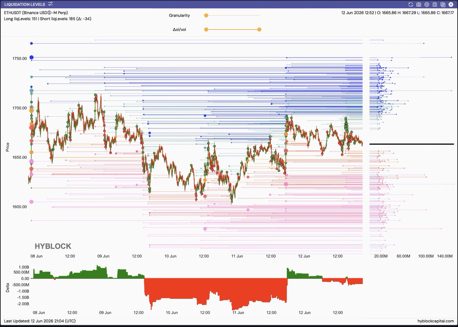Refresh the liquidation levels chart

click(x=411, y=5)
